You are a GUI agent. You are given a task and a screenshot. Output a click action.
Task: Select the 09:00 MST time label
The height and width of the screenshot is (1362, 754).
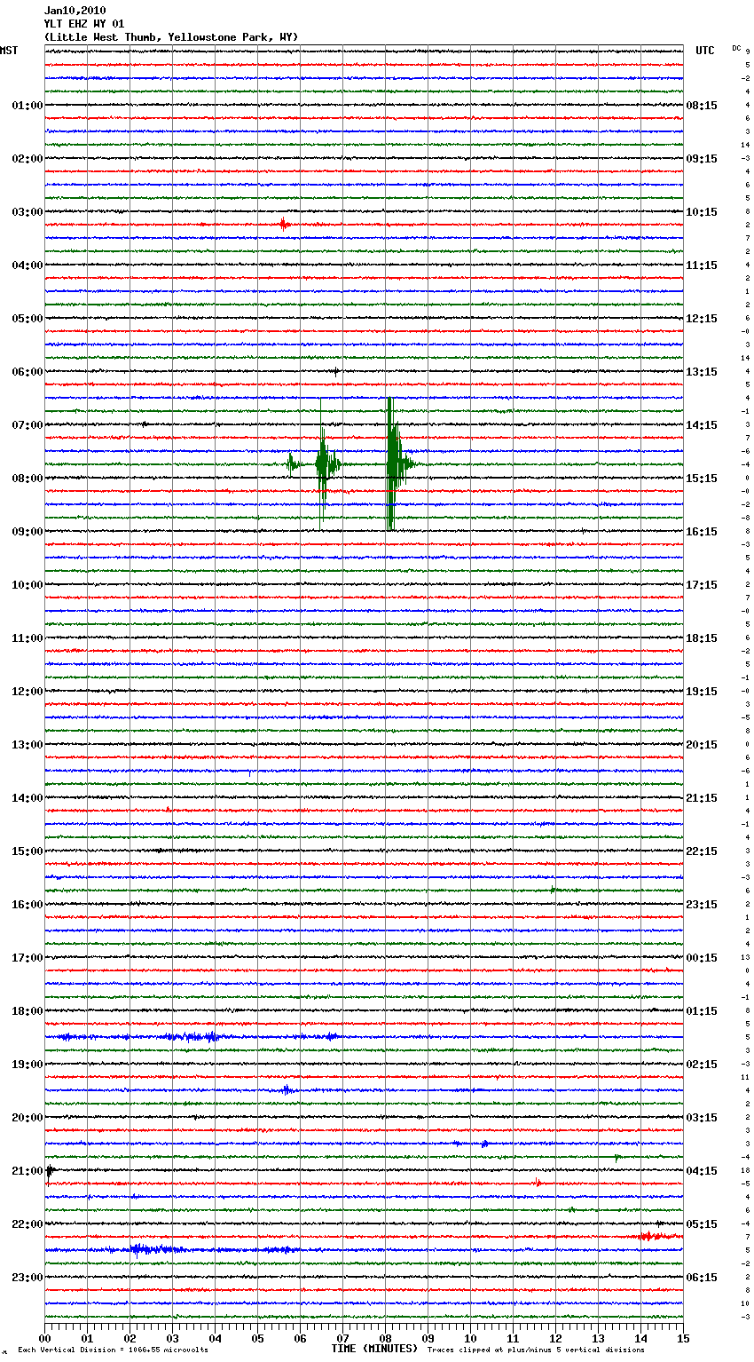[x=27, y=532]
